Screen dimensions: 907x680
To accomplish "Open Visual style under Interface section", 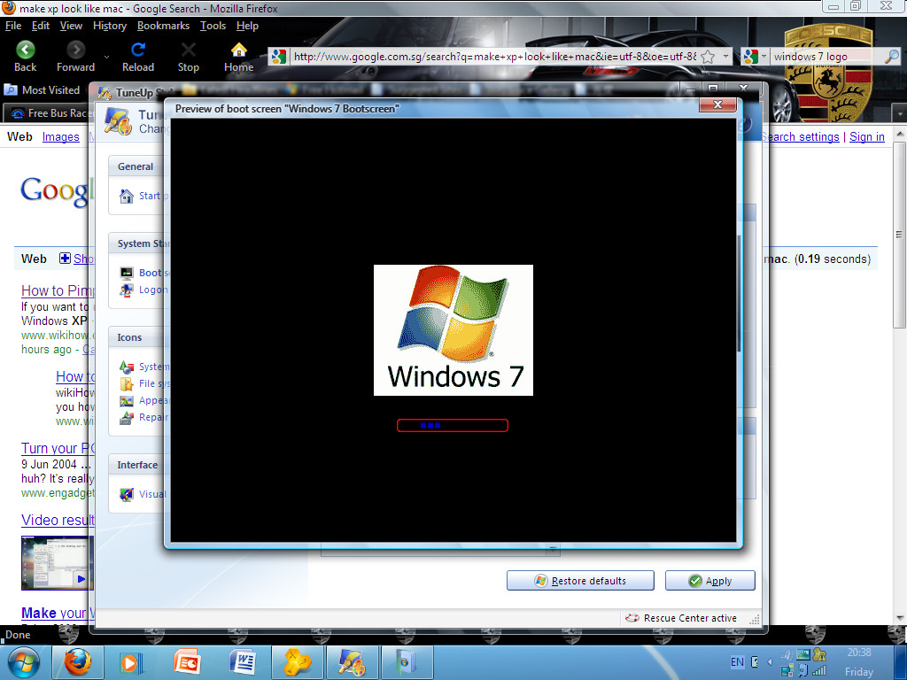I will (150, 494).
